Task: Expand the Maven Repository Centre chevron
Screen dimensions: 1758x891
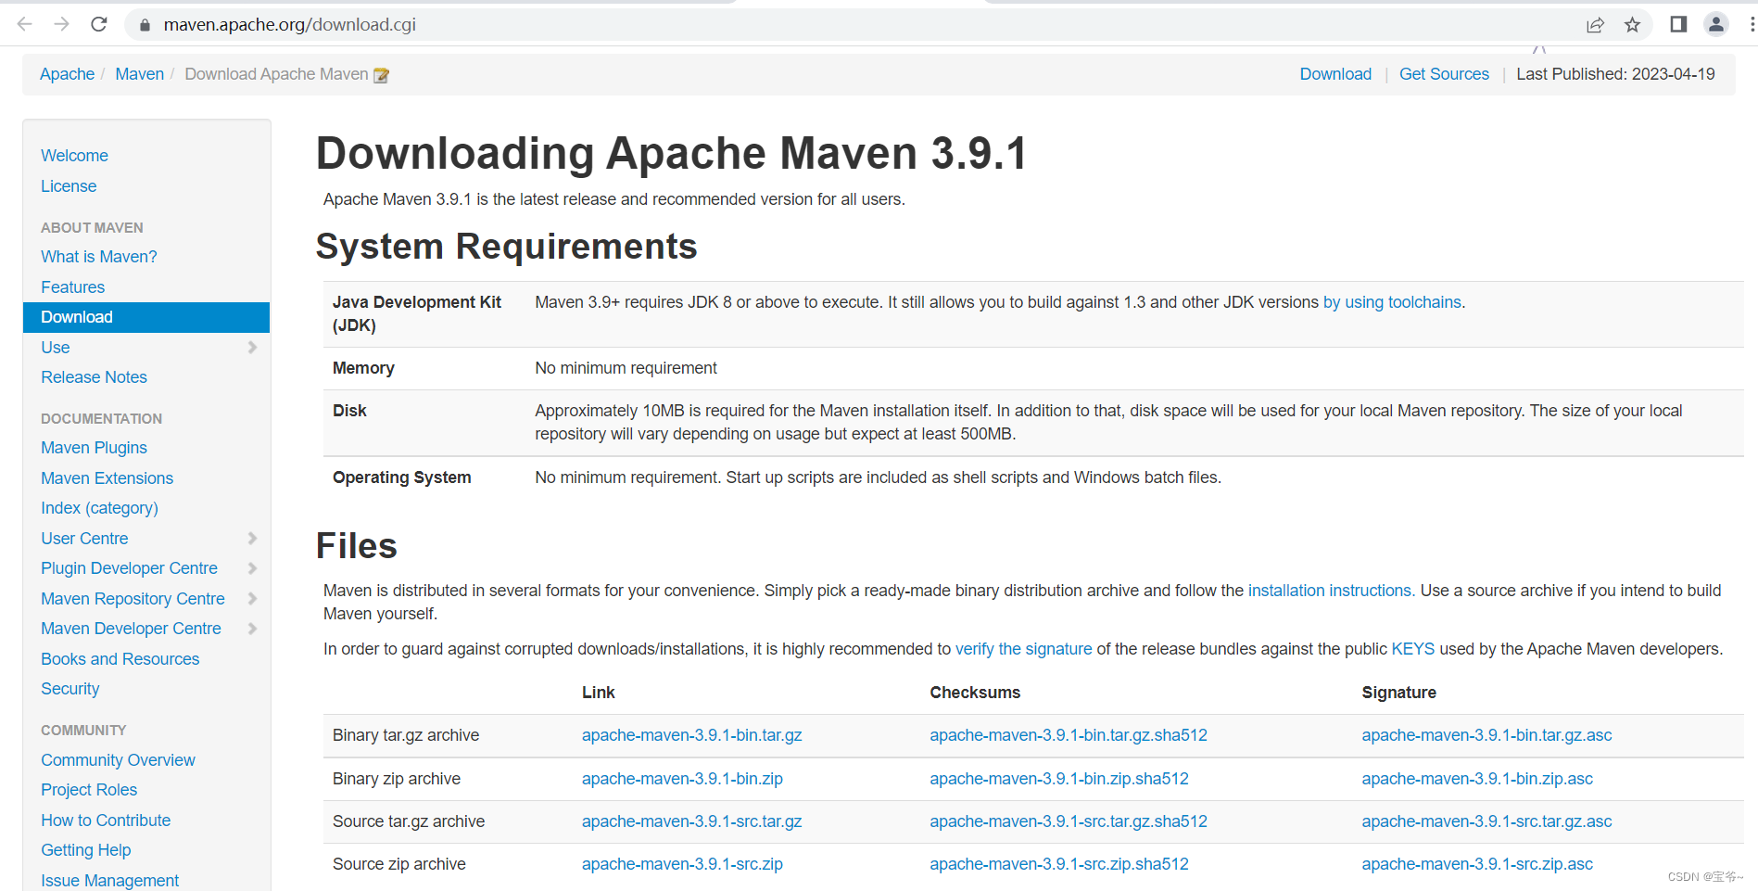Action: click(x=252, y=598)
